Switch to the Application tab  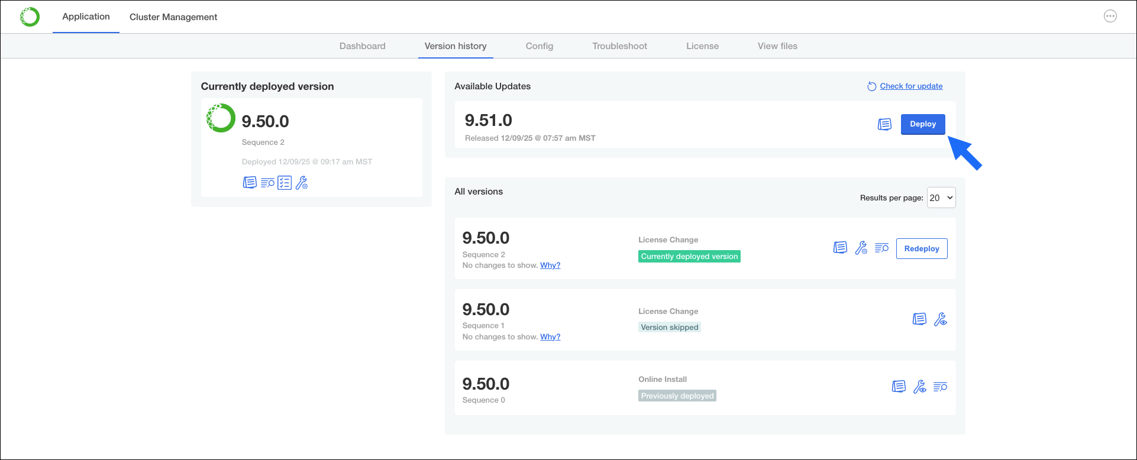(86, 17)
